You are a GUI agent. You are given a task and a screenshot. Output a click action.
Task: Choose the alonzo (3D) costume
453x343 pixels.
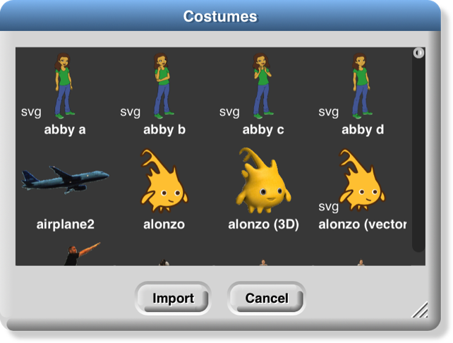(x=262, y=180)
